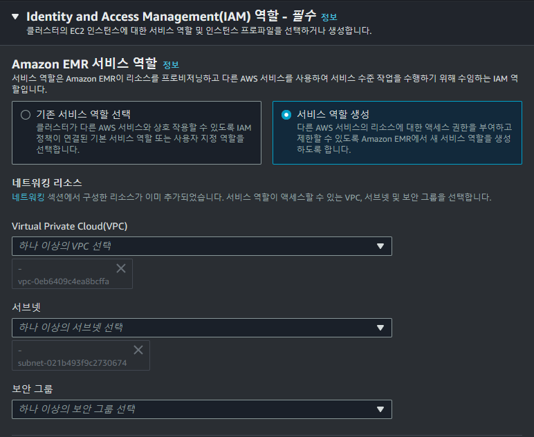Open the 하나 이상의 VPC 선택 dropdown
The width and height of the screenshot is (534, 437).
[202, 246]
